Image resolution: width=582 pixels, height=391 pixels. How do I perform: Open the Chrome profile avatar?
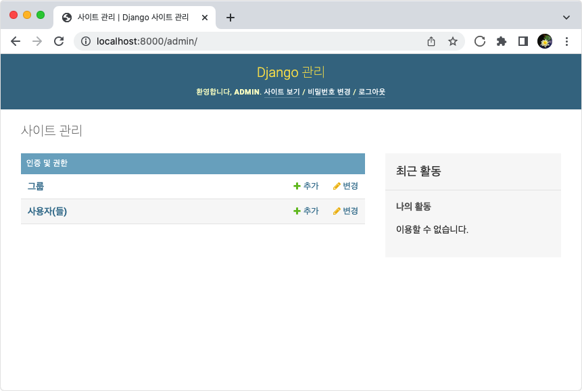[x=545, y=41]
